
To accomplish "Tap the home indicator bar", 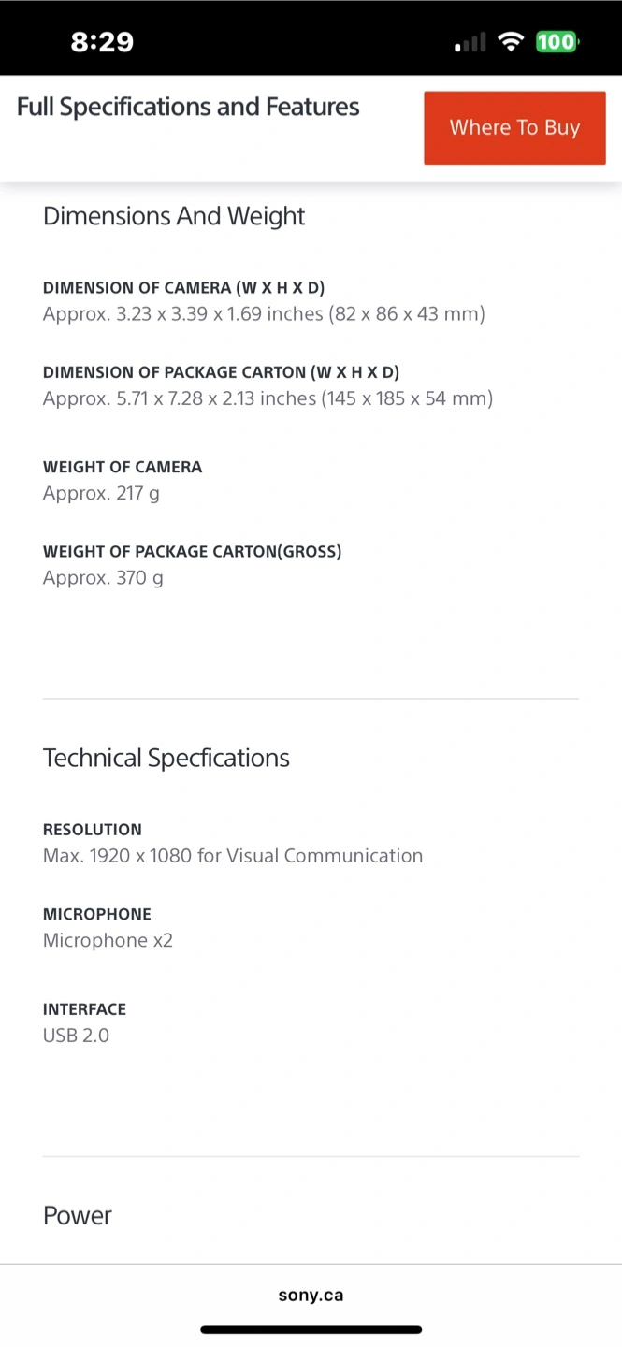I will tap(311, 1329).
